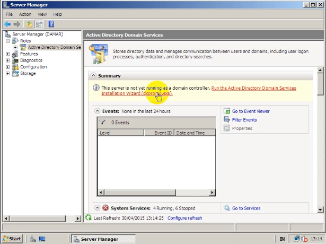The width and height of the screenshot is (326, 244).
Task: Click events list horizontal scrollbar left arrow
Action: tap(101, 193)
